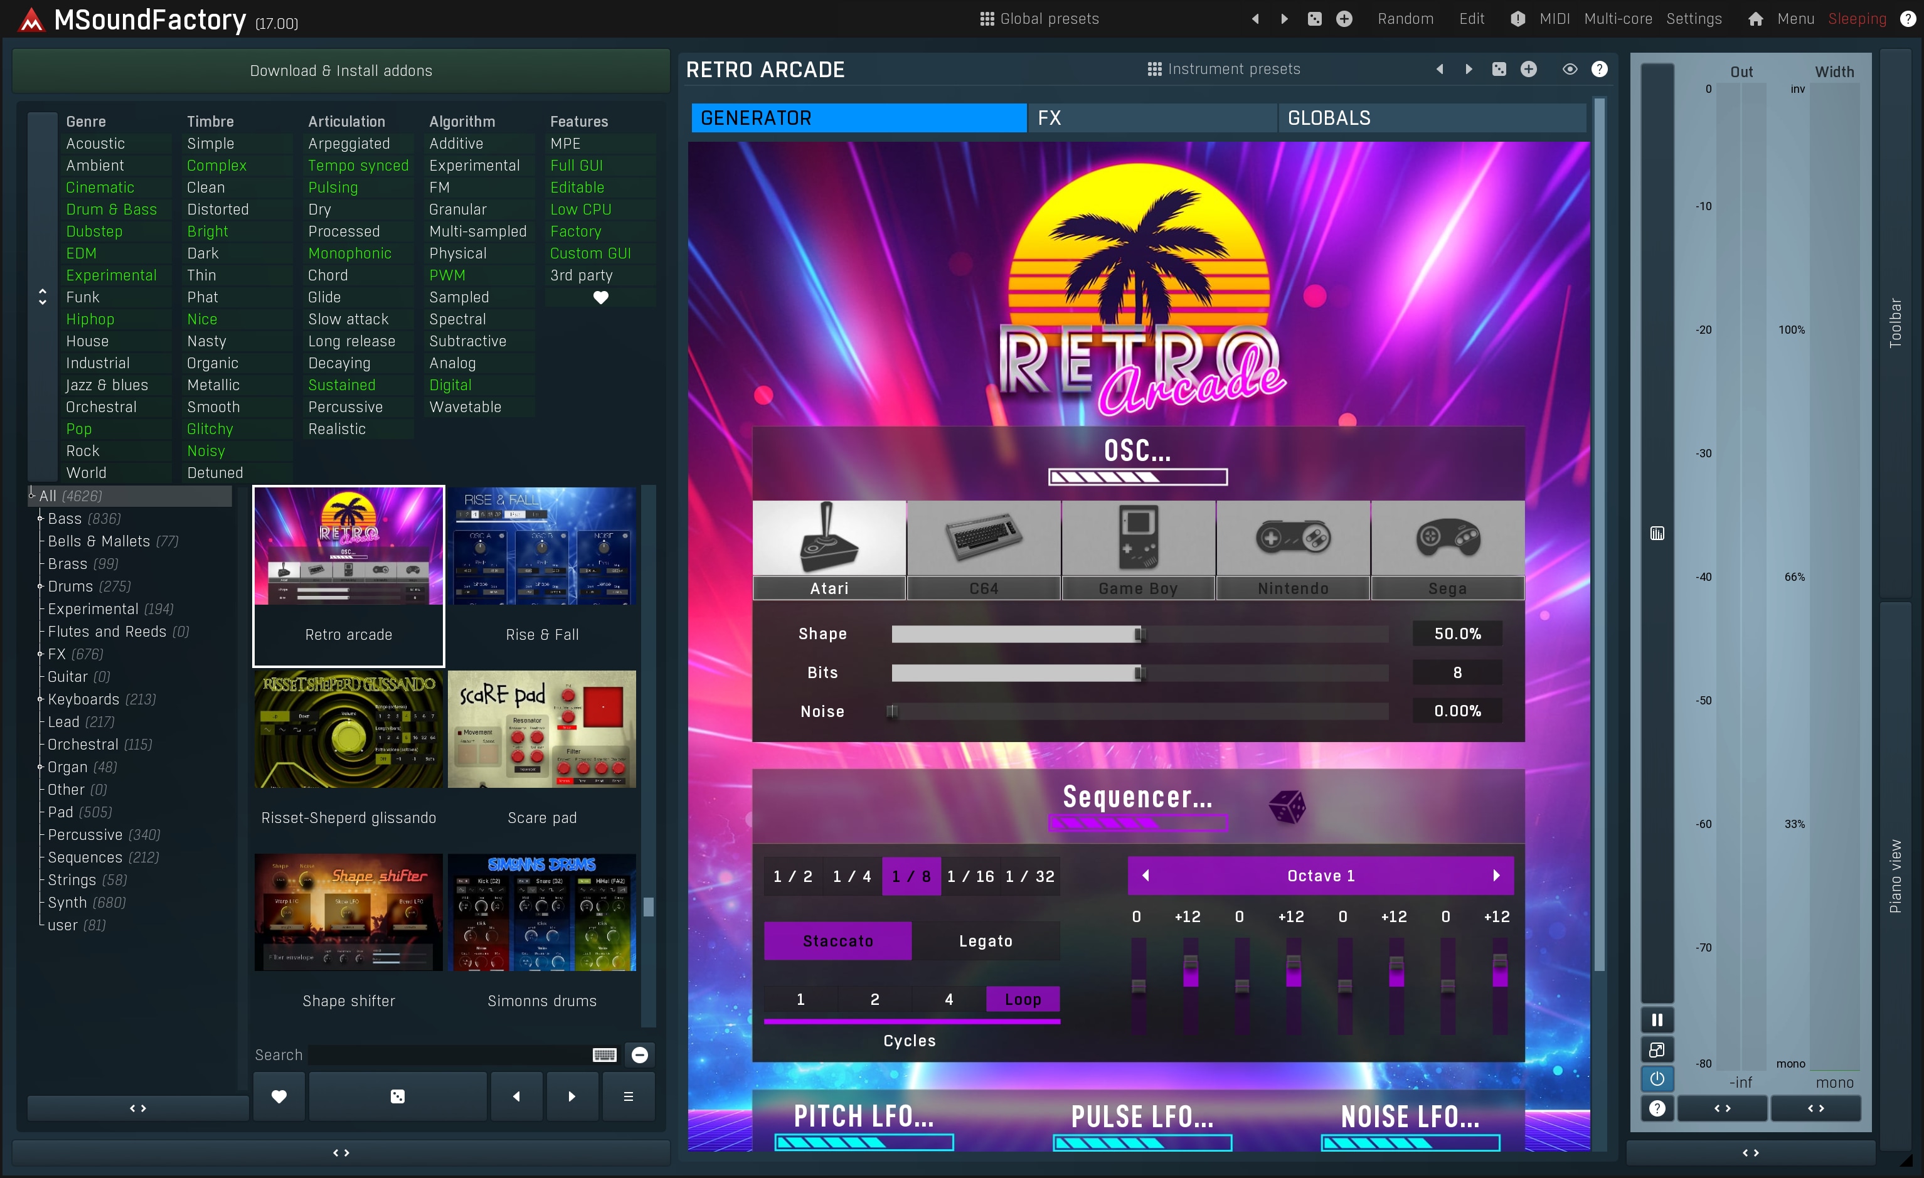Viewport: 1924px width, 1178px height.
Task: Expand the Bass category tree
Action: 40,518
